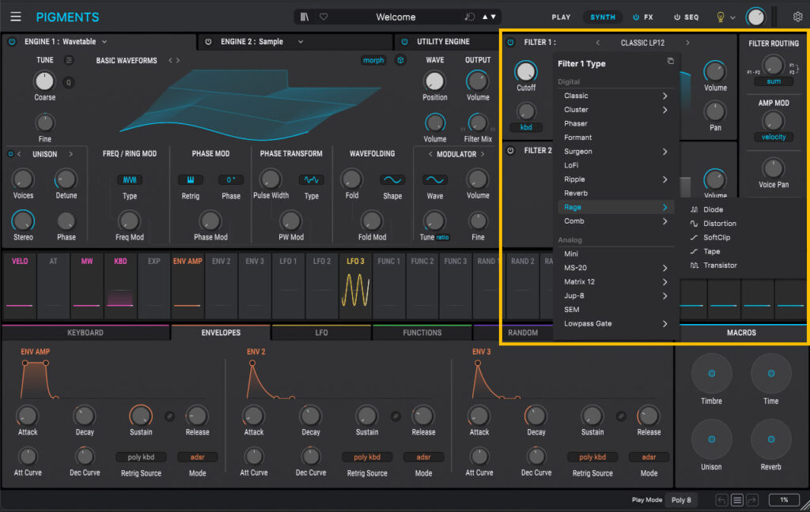Toggle Engine 2 power button

point(208,41)
